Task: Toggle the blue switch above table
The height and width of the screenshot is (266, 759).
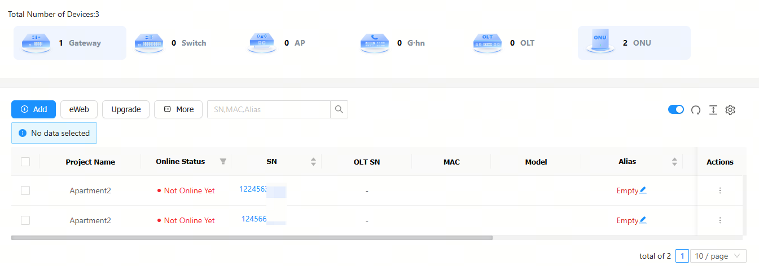Action: pos(675,109)
